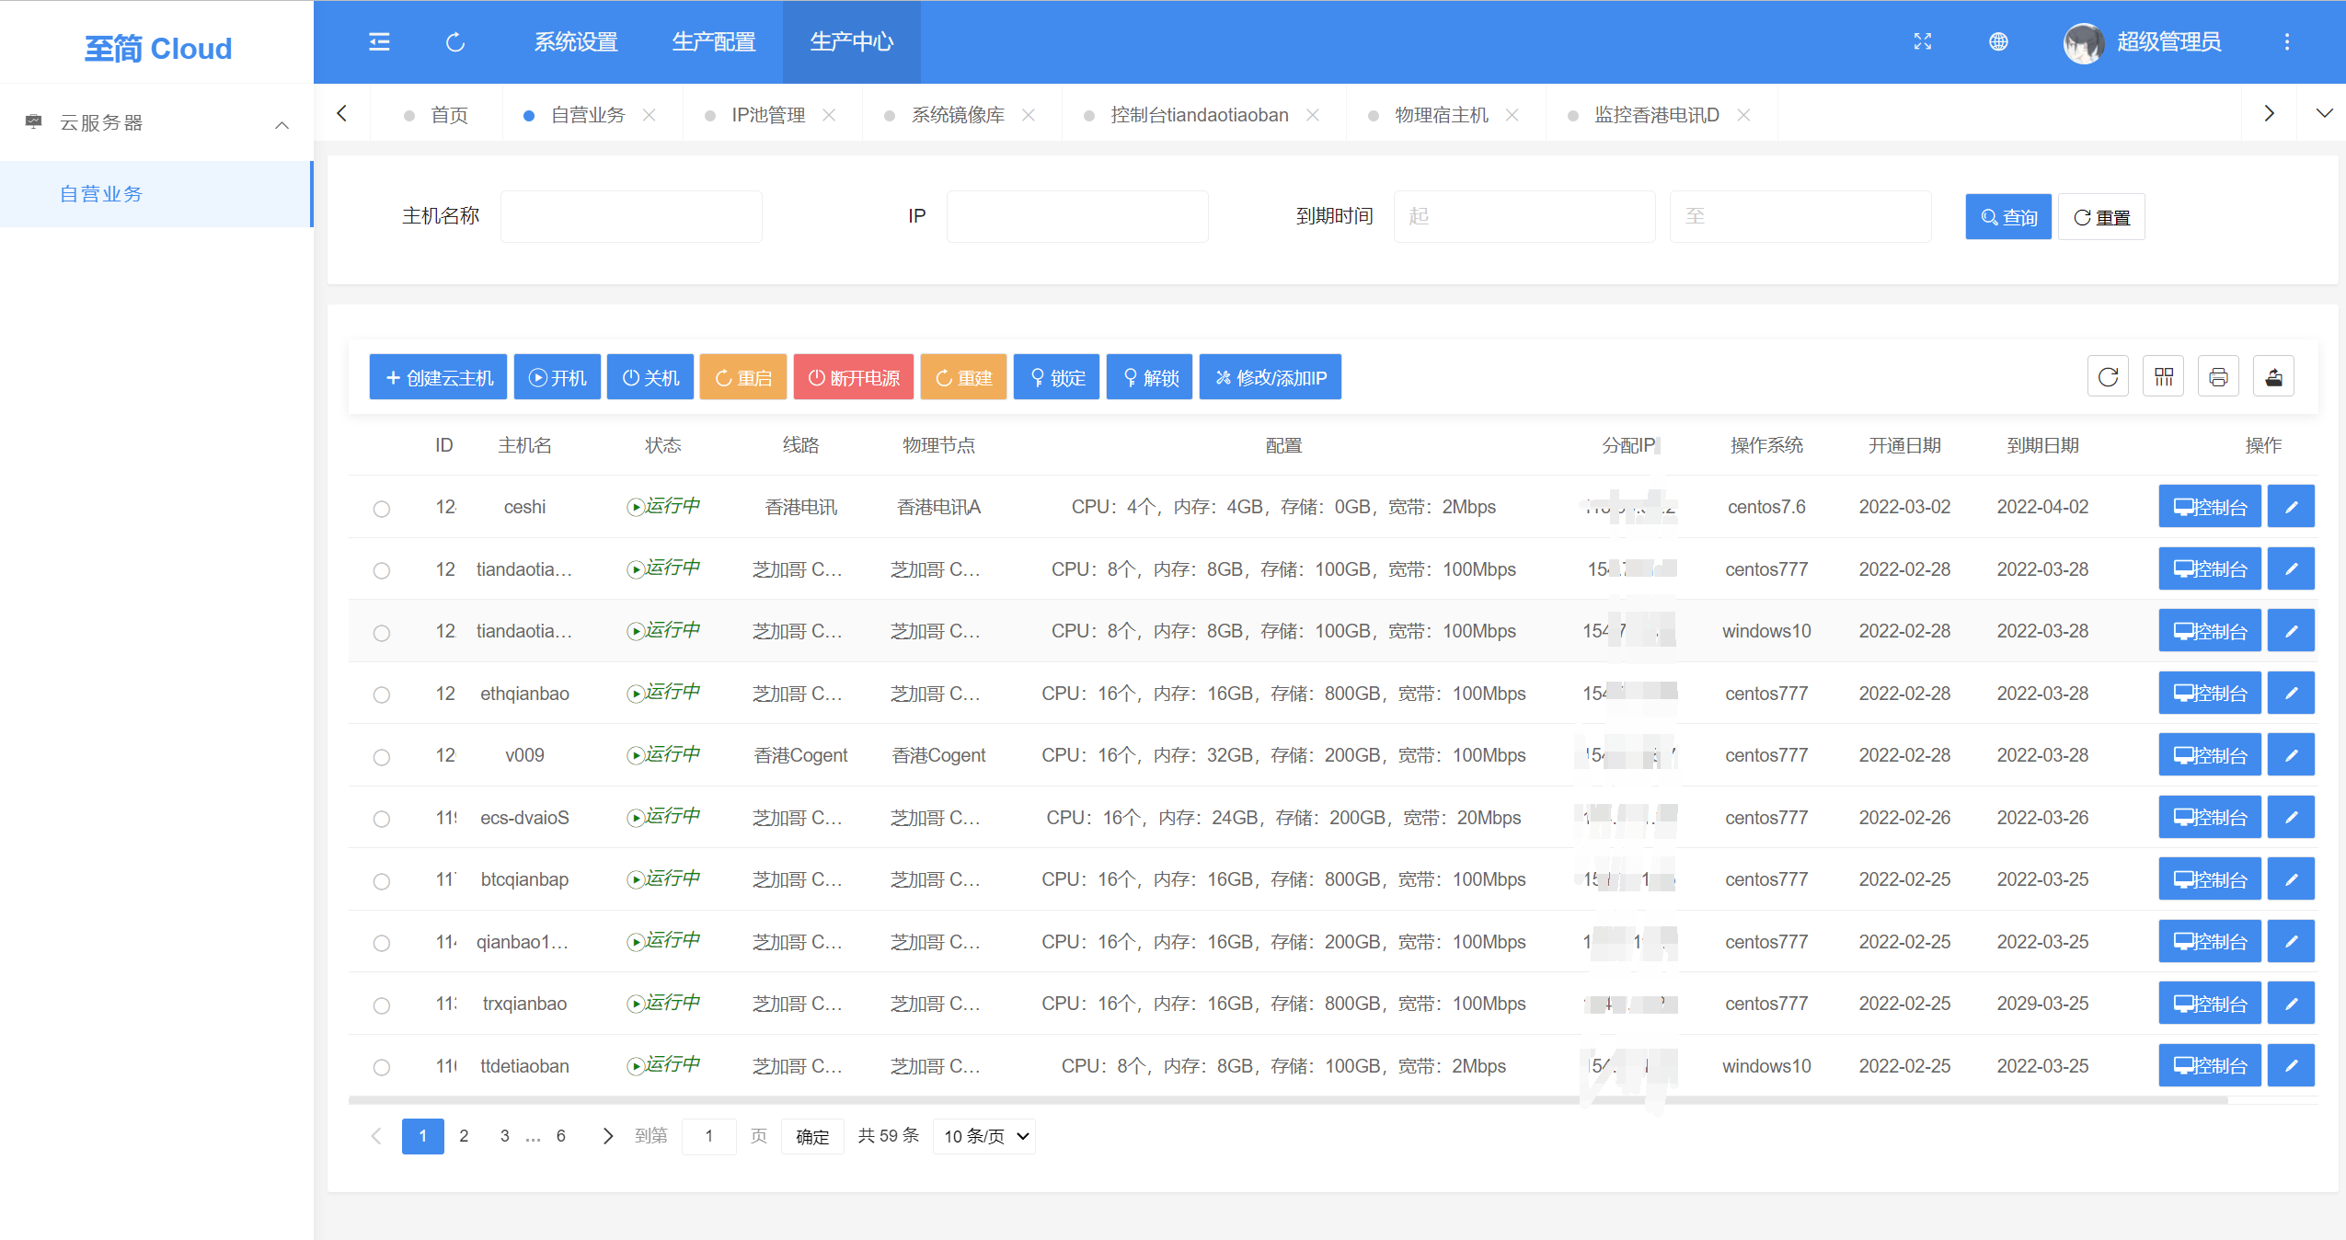2346x1240 pixels.
Task: Open the 生产配置 top menu
Action: [x=714, y=42]
